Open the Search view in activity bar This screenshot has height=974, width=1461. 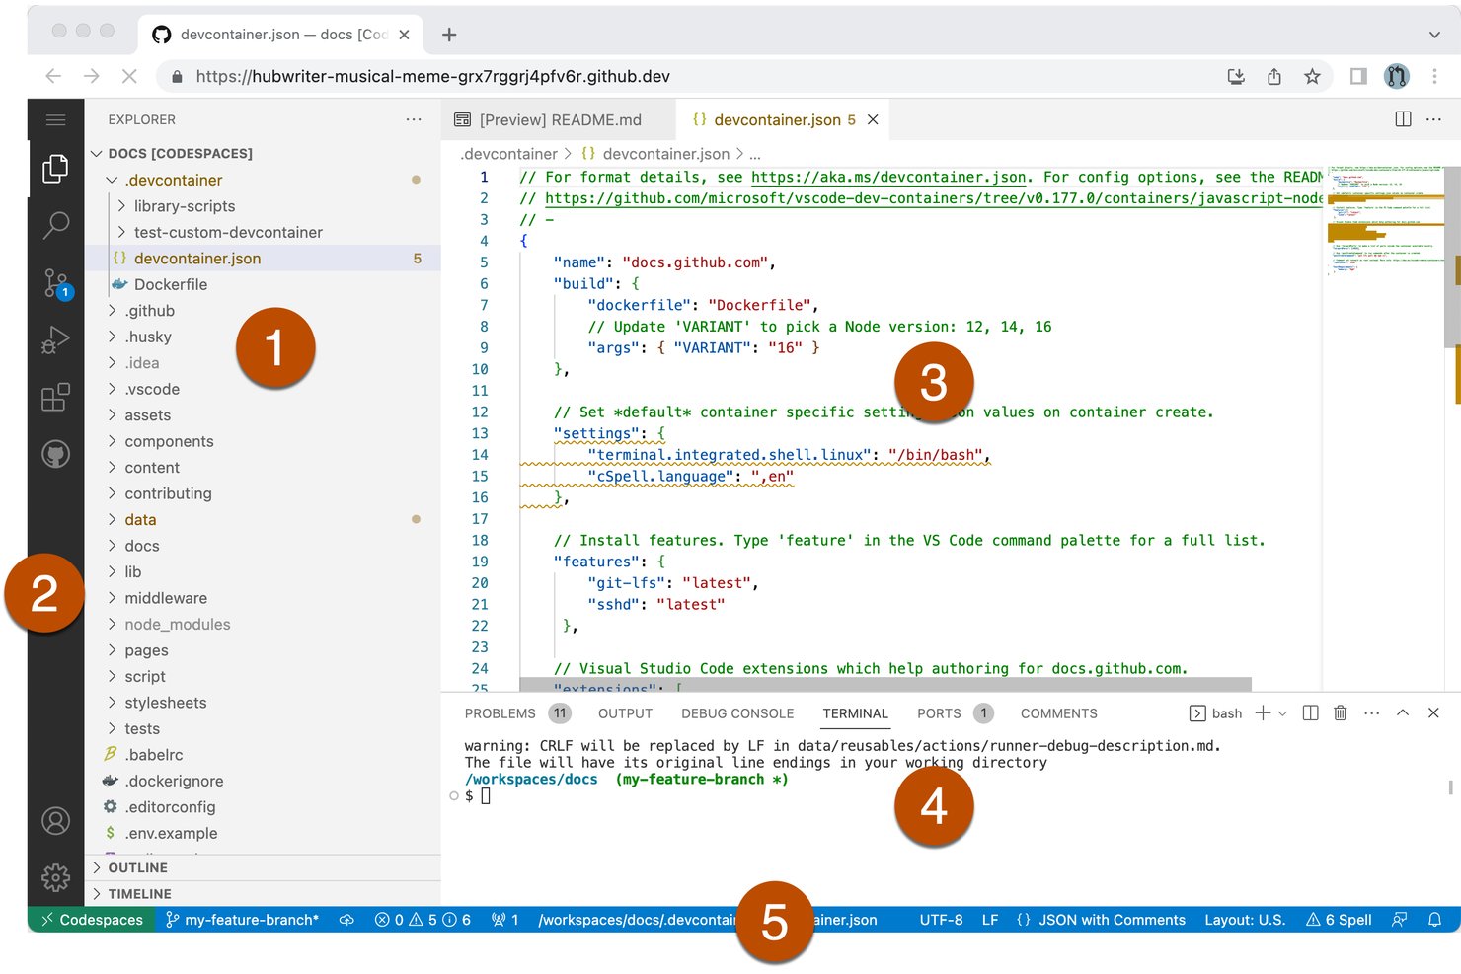click(55, 226)
